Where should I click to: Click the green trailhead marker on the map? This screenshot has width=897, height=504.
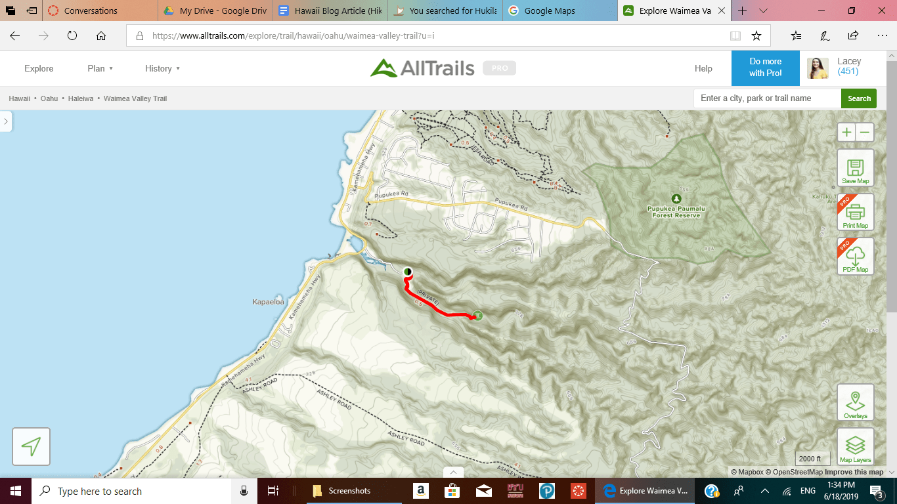coord(477,316)
